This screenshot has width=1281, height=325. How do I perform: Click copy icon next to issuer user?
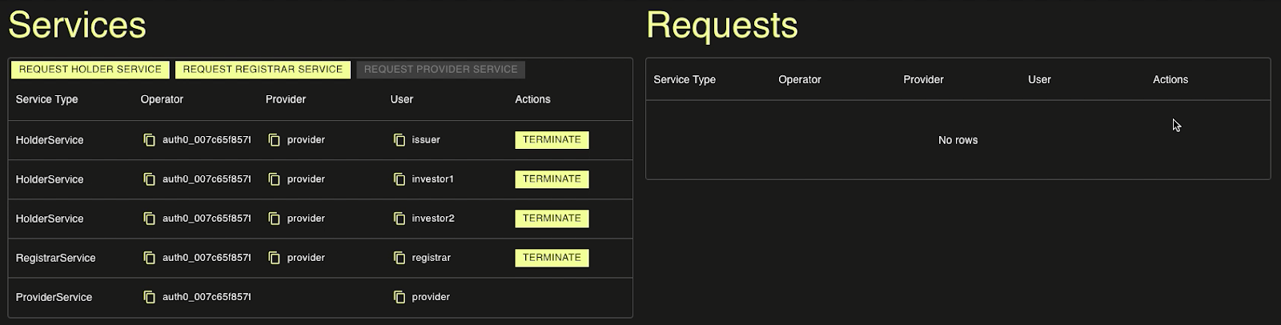(x=400, y=140)
